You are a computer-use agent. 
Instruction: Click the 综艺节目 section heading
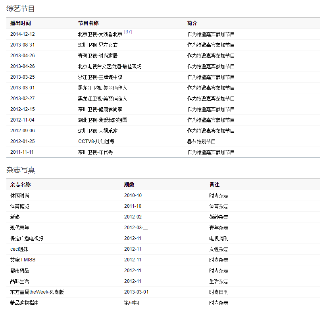pyautogui.click(x=21, y=8)
